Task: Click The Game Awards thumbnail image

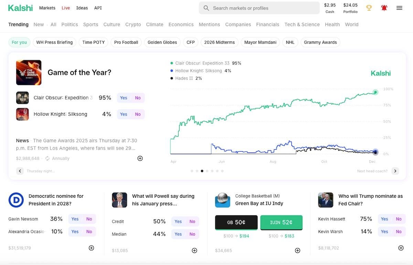Action: pyautogui.click(x=29, y=72)
